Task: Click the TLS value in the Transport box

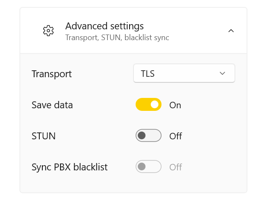Action: pos(148,74)
